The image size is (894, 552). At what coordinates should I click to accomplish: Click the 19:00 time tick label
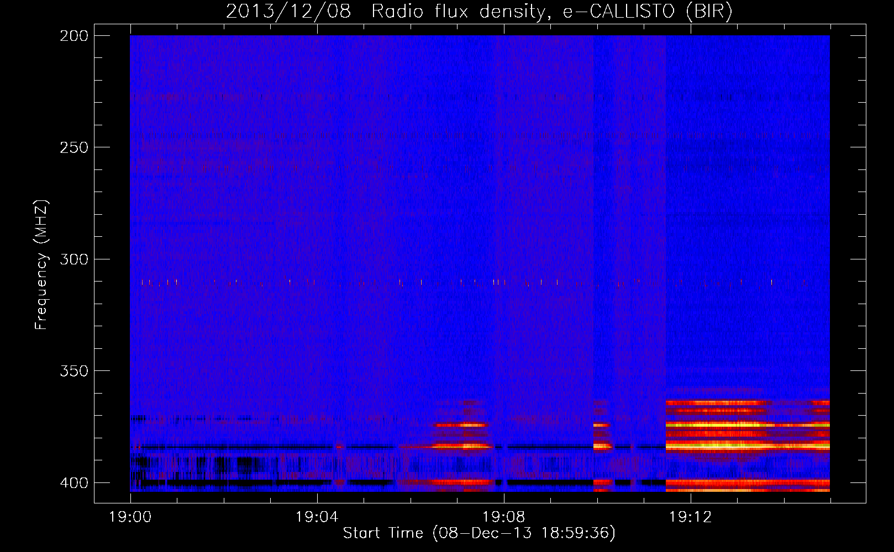130,517
